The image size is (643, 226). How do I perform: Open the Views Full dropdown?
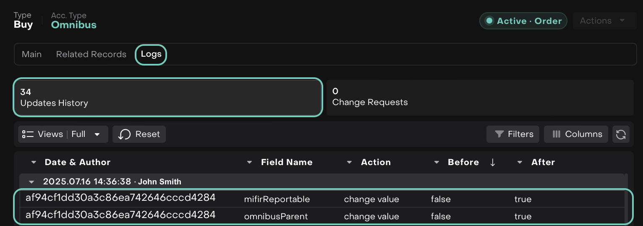coord(97,134)
